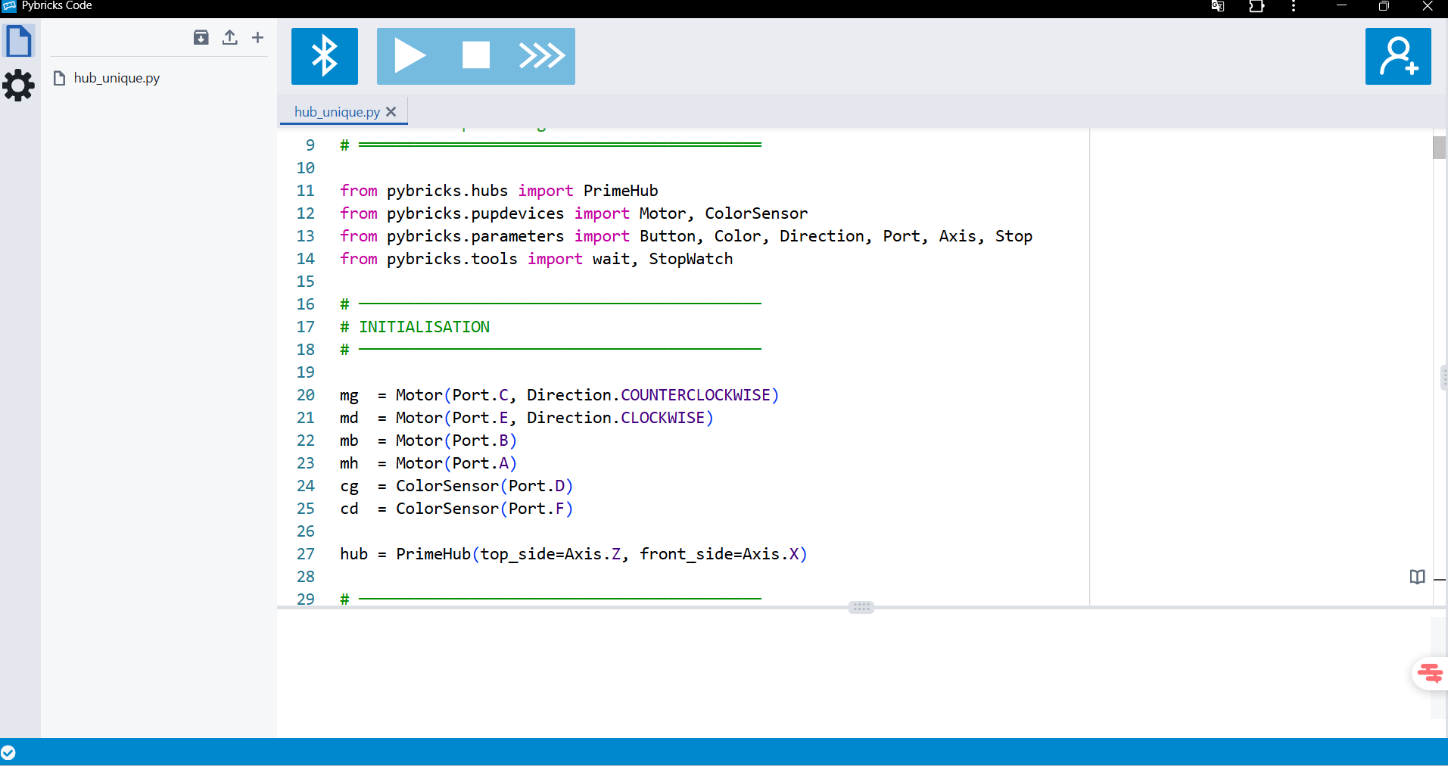Switch to the hub_unique.py editor tab
Image resolution: width=1448 pixels, height=766 pixels.
coord(337,111)
